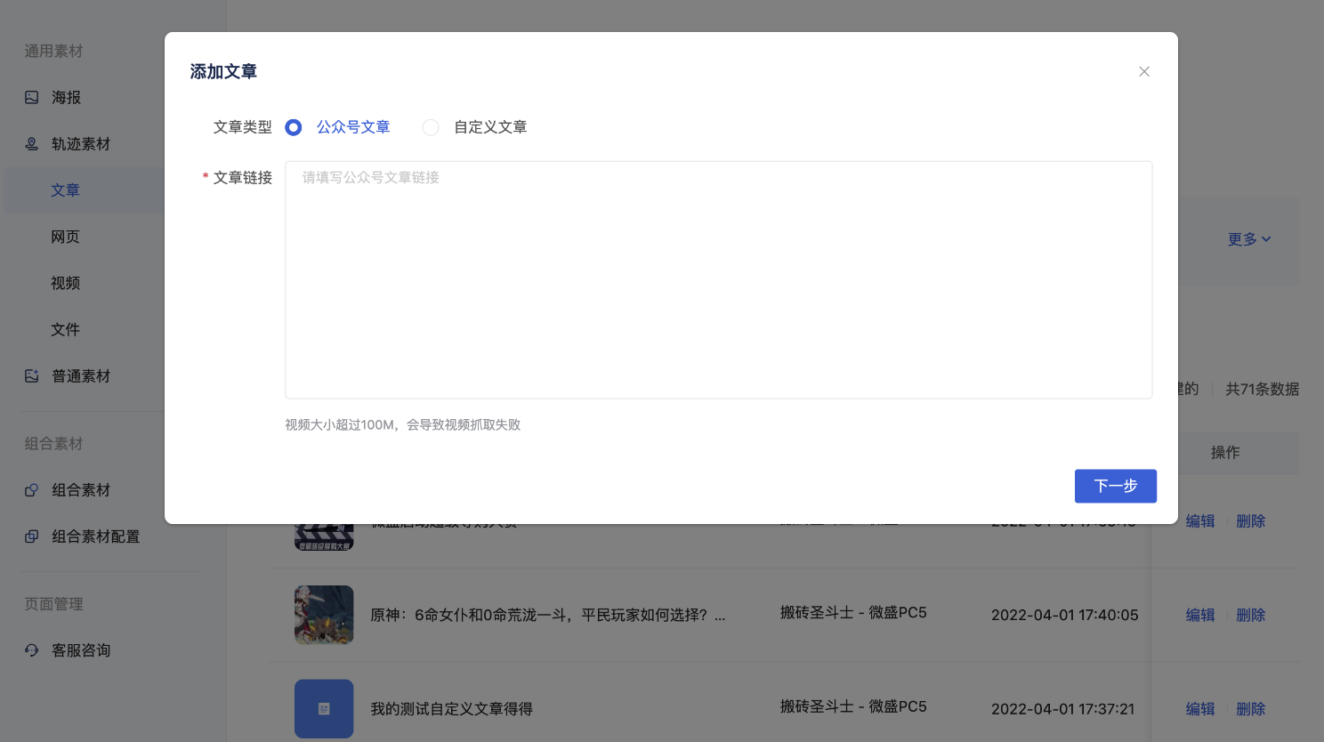Click the 海报 picture icon
Viewport: 1324px width, 742px height.
coord(32,97)
